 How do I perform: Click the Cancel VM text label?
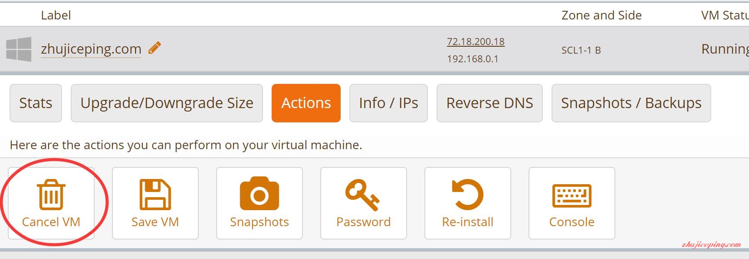pos(51,222)
